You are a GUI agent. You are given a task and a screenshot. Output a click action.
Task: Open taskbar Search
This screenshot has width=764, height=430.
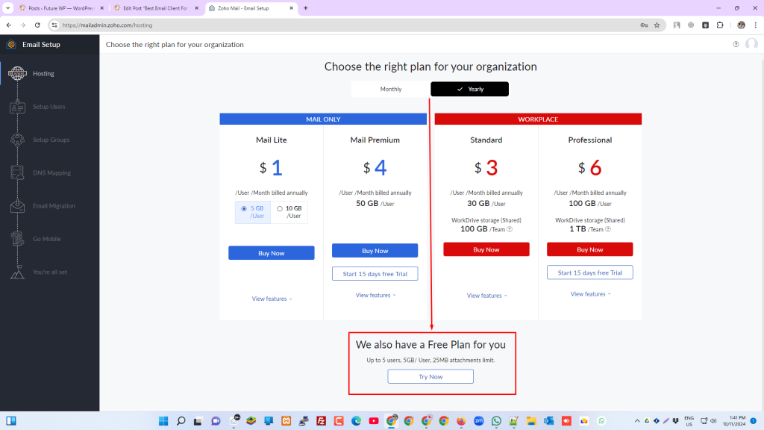click(181, 421)
